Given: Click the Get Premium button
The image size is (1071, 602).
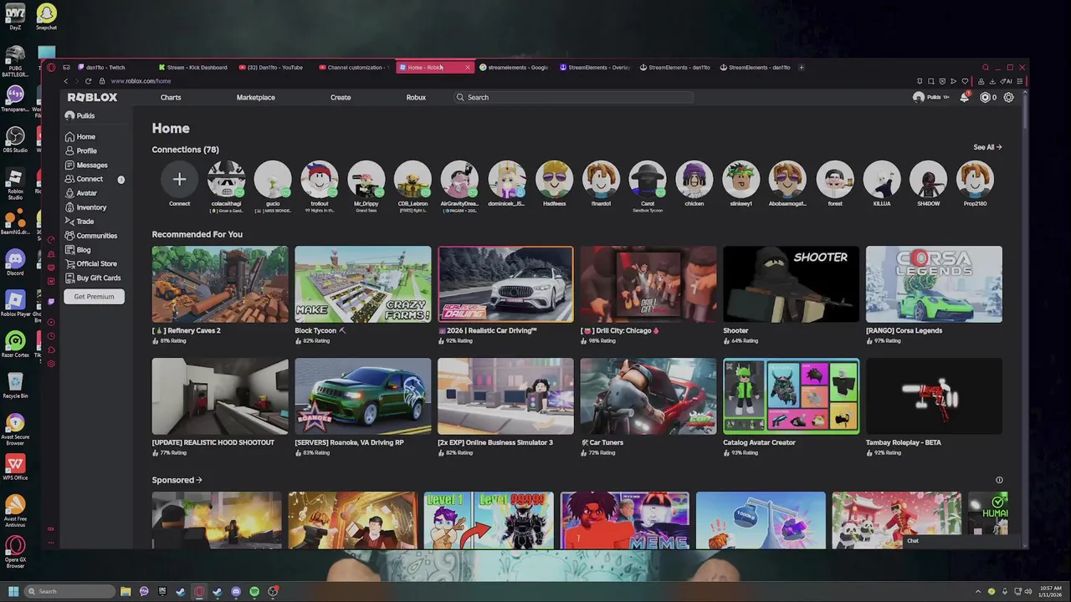Looking at the screenshot, I should coord(94,296).
